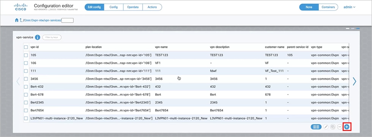Screen dimensions: 372x137
Task: Open vpn-id 106 entry
Action: (x=33, y=63)
